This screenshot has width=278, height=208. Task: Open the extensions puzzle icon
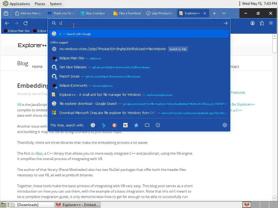point(262,23)
